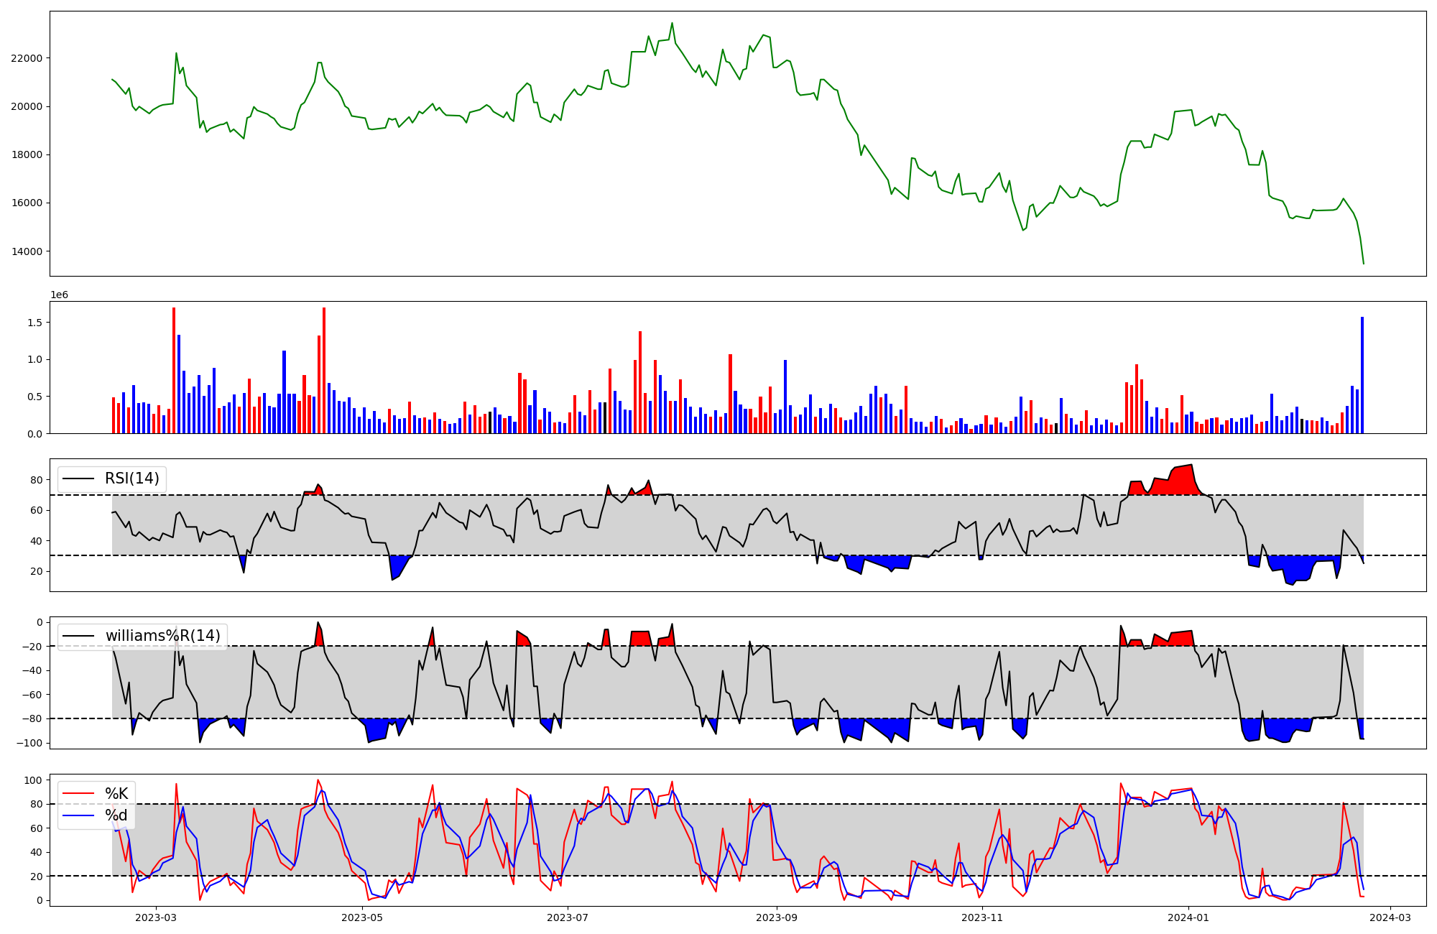
Task: Click the tall blue last volume bar
Action: pyautogui.click(x=1362, y=375)
